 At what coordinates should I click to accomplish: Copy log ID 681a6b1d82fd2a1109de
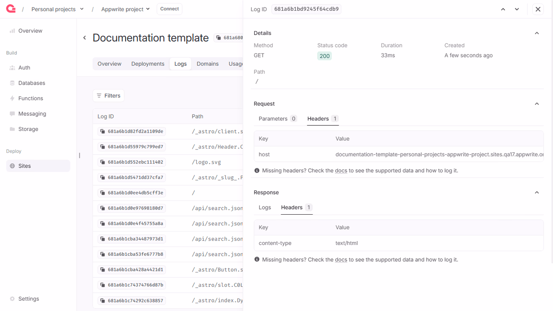tap(131, 131)
